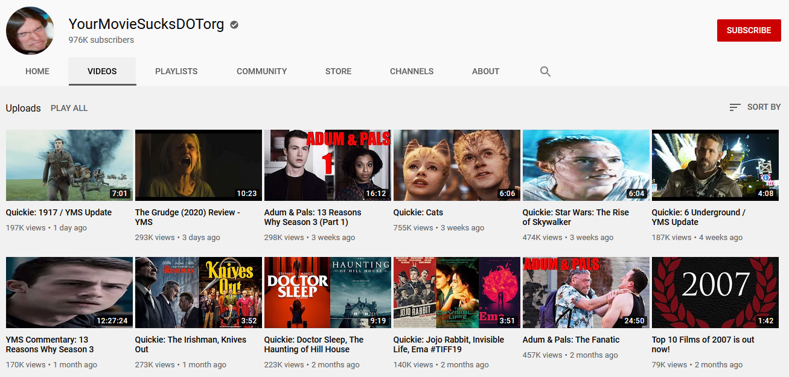Switch to the HOME tab
This screenshot has height=377, width=789.
[37, 71]
